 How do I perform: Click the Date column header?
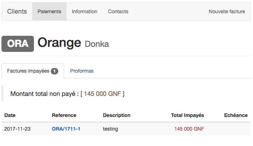pos(10,115)
